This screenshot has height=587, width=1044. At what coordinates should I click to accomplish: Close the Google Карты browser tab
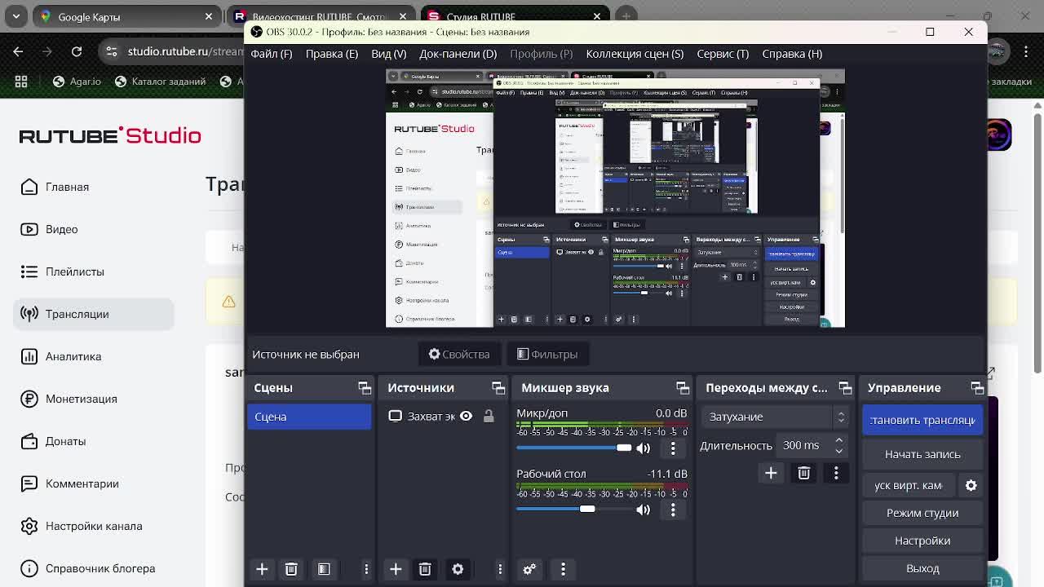click(209, 16)
